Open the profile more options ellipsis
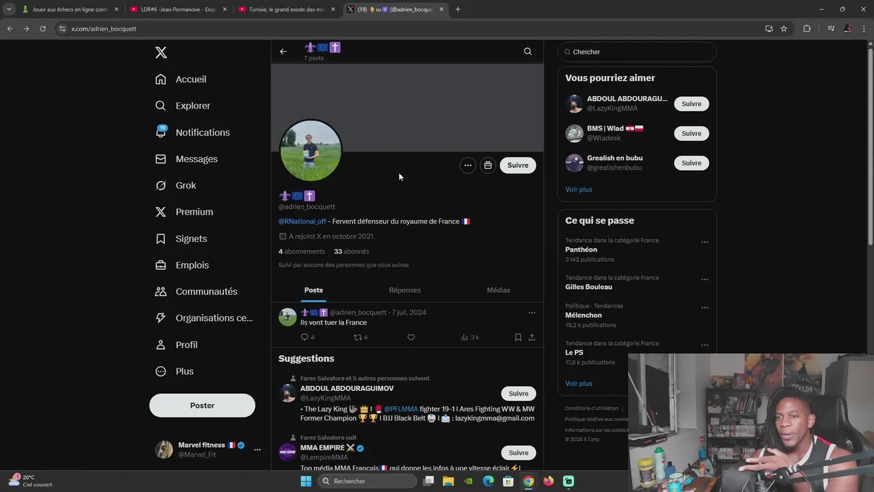This screenshot has height=492, width=874. 468,165
